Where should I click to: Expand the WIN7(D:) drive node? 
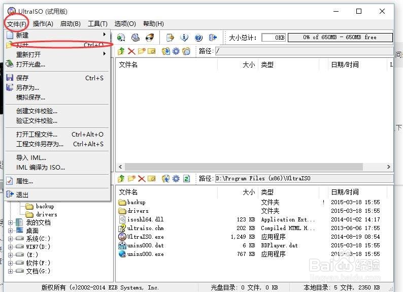tap(10, 247)
